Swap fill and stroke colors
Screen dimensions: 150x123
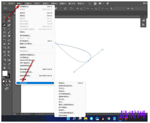pyautogui.click(x=10, y=72)
